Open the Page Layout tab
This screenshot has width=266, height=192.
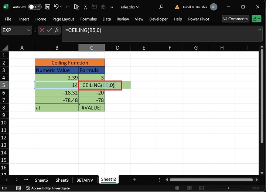coord(63,19)
